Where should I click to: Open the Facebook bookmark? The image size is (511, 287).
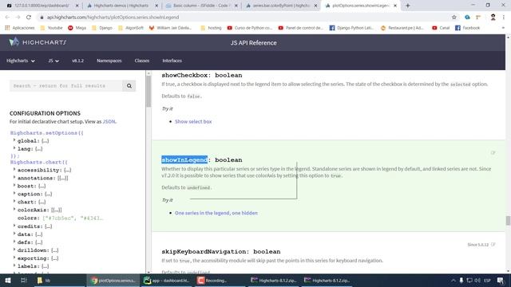467,28
